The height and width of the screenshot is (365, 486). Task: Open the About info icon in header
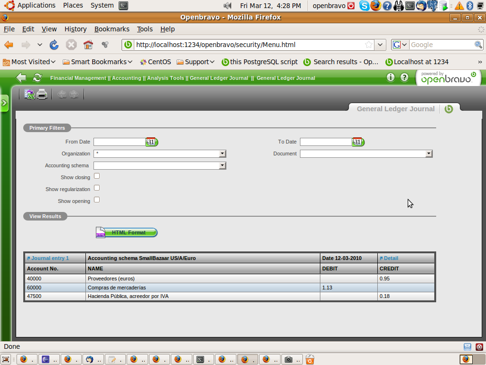pos(391,77)
